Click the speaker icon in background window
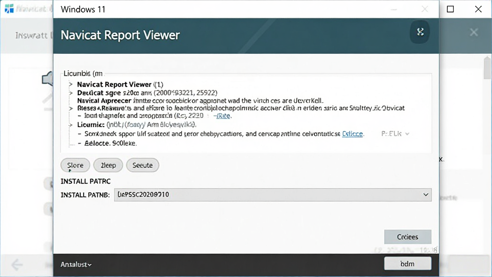The image size is (492, 277). coord(48,78)
